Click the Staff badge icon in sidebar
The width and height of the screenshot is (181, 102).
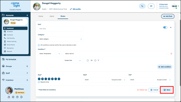coord(3,73)
